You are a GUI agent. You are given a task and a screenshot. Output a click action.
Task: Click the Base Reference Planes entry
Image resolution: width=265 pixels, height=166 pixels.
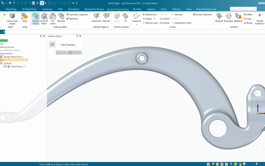pos(10,50)
